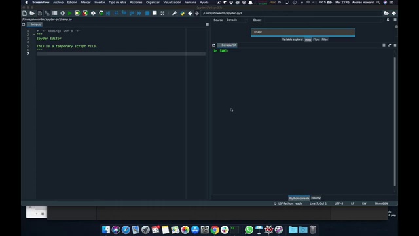Open Google Chrome from the Dock
Screen dimensions: 419x236
click(x=215, y=230)
